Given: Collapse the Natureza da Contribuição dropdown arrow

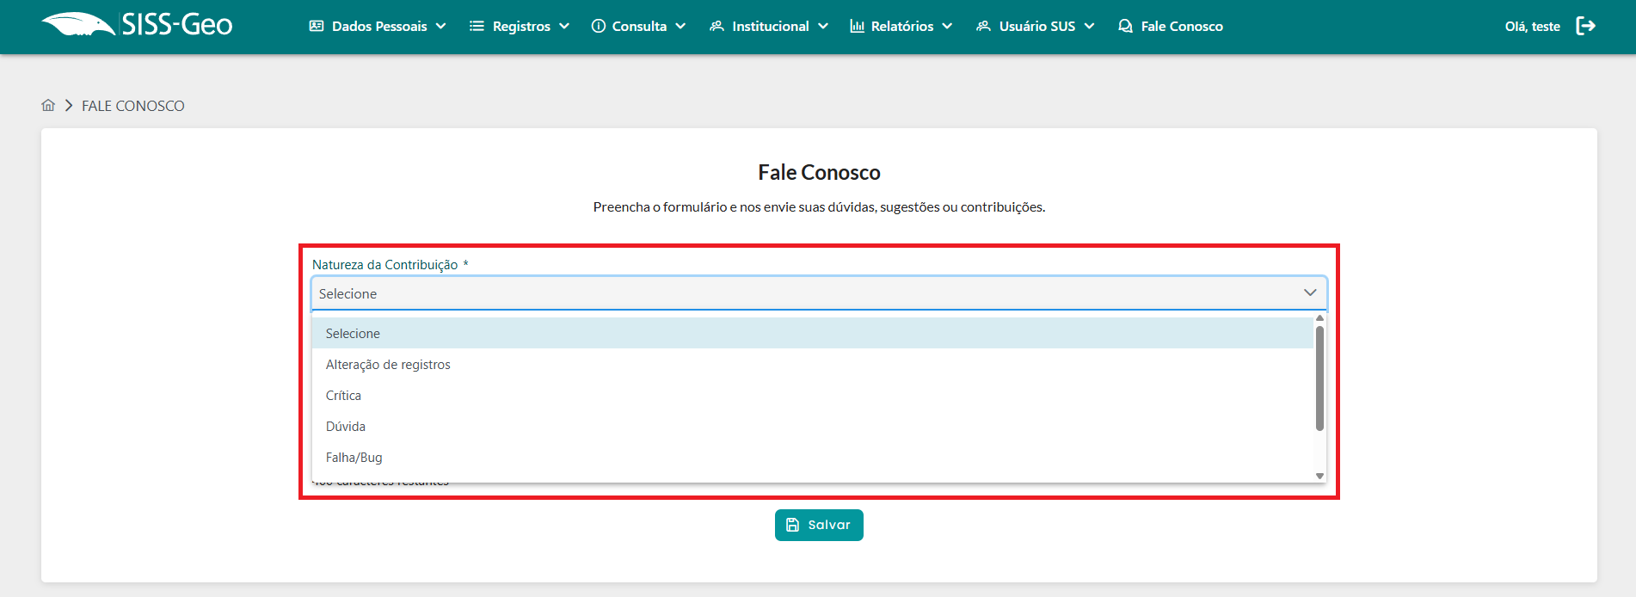Looking at the screenshot, I should click(1309, 292).
